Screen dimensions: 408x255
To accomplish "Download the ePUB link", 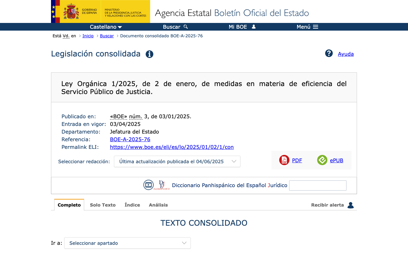I will (x=337, y=160).
